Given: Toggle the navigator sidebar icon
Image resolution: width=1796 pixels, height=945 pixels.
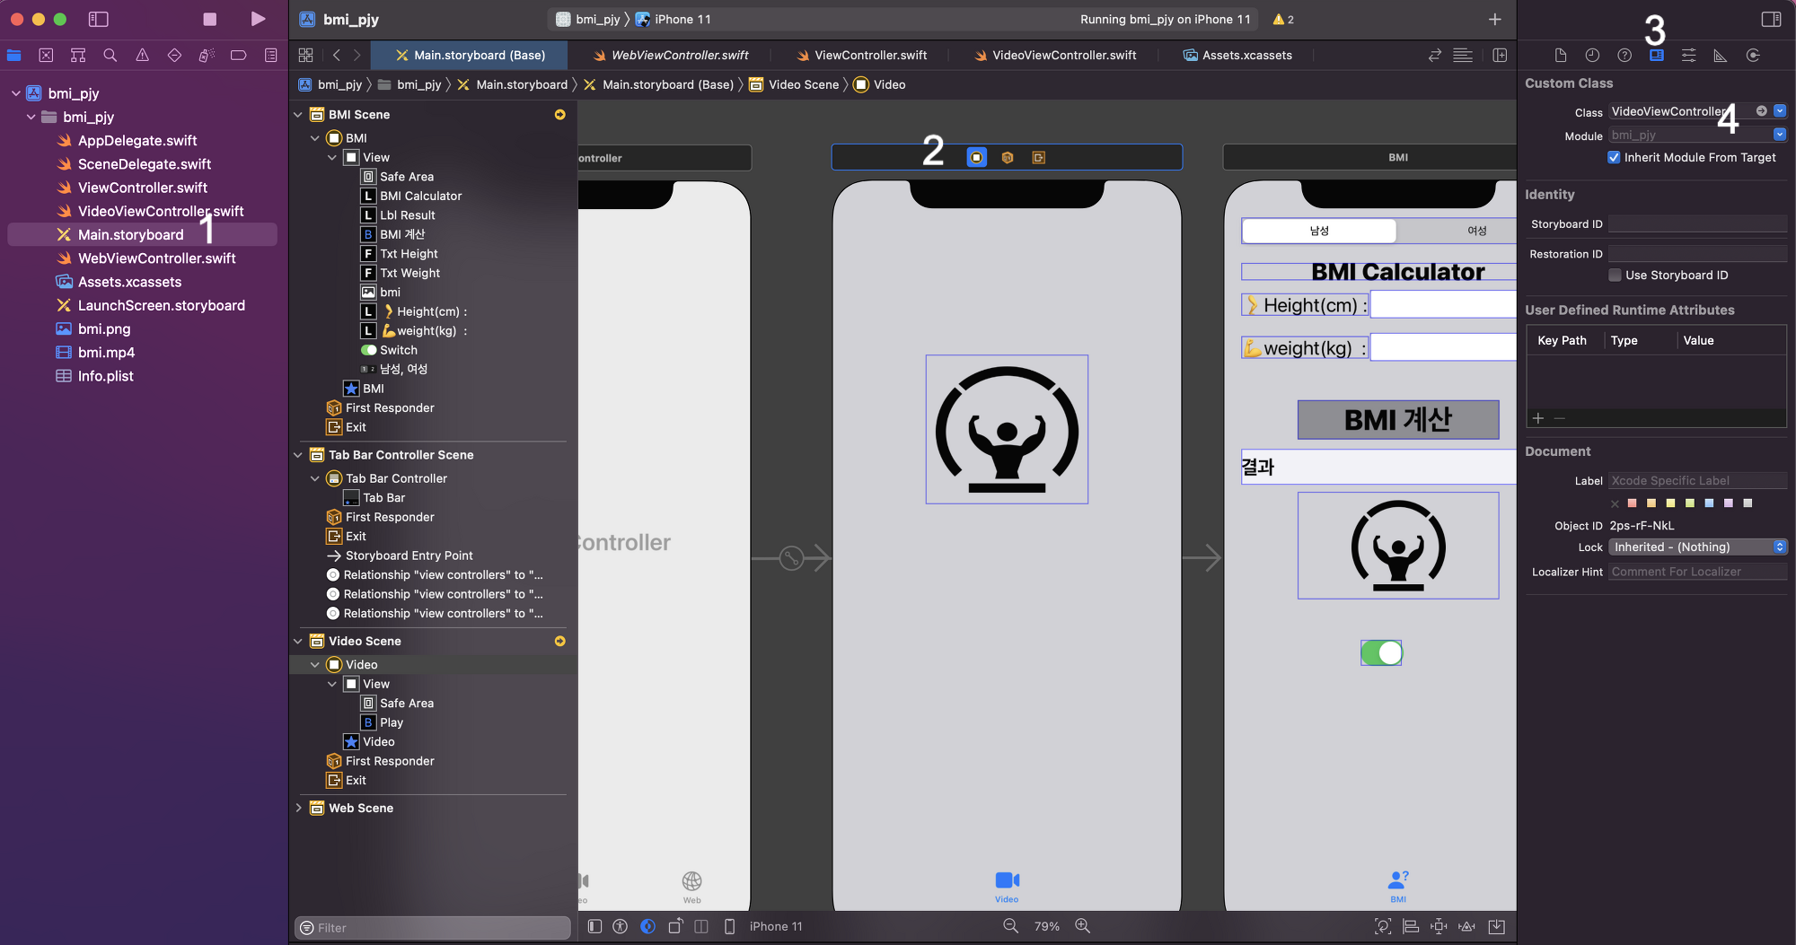Looking at the screenshot, I should [x=99, y=19].
